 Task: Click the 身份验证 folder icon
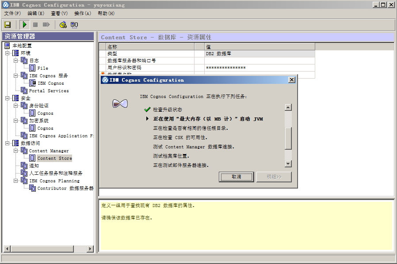click(24, 106)
